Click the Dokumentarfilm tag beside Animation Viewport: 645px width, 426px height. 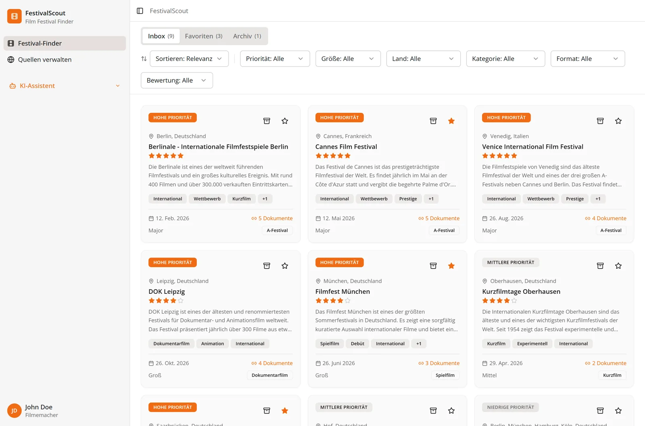pyautogui.click(x=171, y=344)
